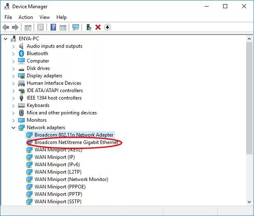The height and width of the screenshot is (216, 254).
Task: Select WAN Miniport (IPv6)
Action: (57, 165)
